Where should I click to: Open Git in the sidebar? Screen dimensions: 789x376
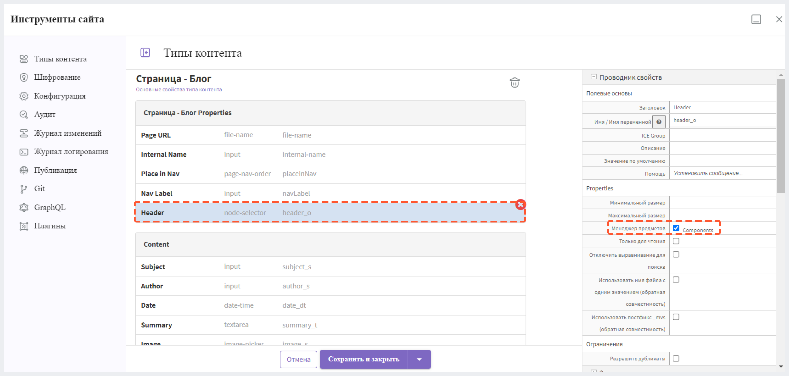point(39,189)
